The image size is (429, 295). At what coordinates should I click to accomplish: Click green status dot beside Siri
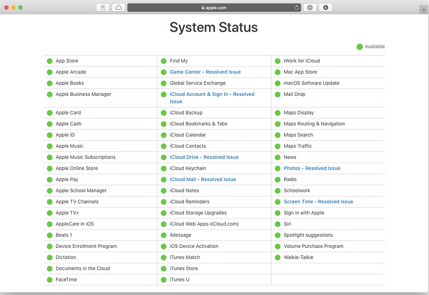(278, 224)
